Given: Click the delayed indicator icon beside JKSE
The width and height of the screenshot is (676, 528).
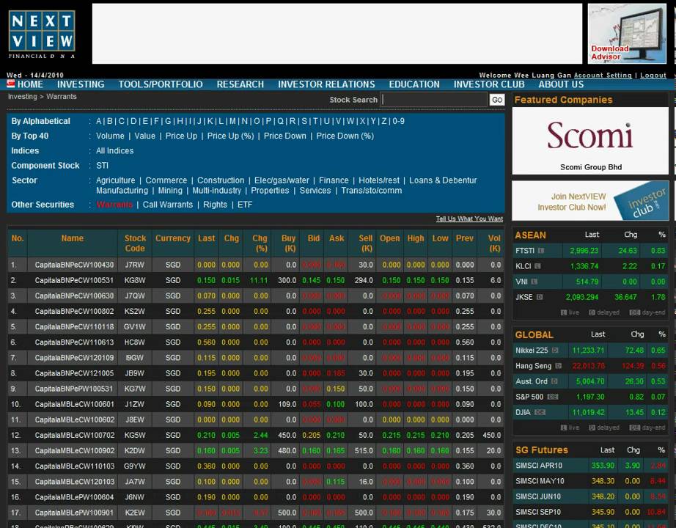Looking at the screenshot, I should (x=540, y=297).
